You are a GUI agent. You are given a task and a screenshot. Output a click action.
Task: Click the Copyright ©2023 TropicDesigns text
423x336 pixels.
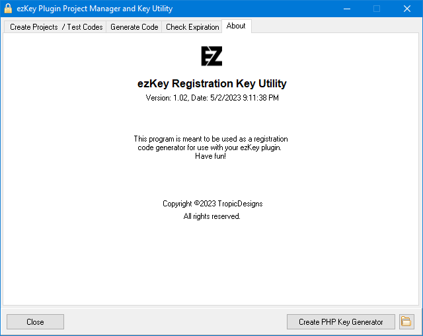coord(213,204)
